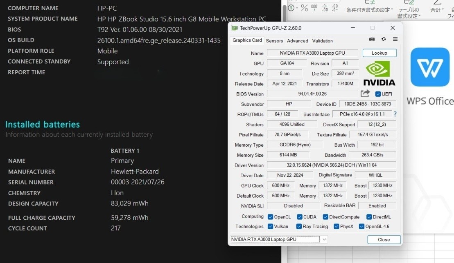This screenshot has width=454, height=263.
Task: Switch to the Sensors tab
Action: pyautogui.click(x=274, y=41)
